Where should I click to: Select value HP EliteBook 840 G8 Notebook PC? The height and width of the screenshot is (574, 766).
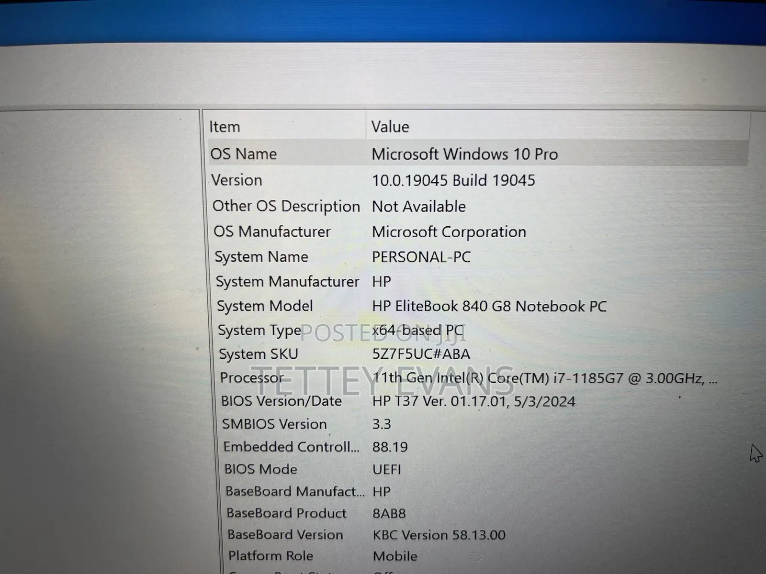point(489,306)
